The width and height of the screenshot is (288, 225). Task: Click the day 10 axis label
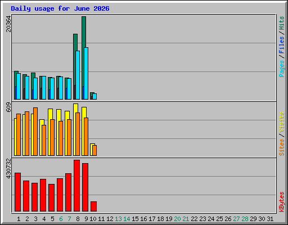(93, 219)
